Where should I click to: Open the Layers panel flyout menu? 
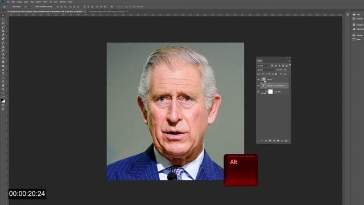click(x=289, y=61)
